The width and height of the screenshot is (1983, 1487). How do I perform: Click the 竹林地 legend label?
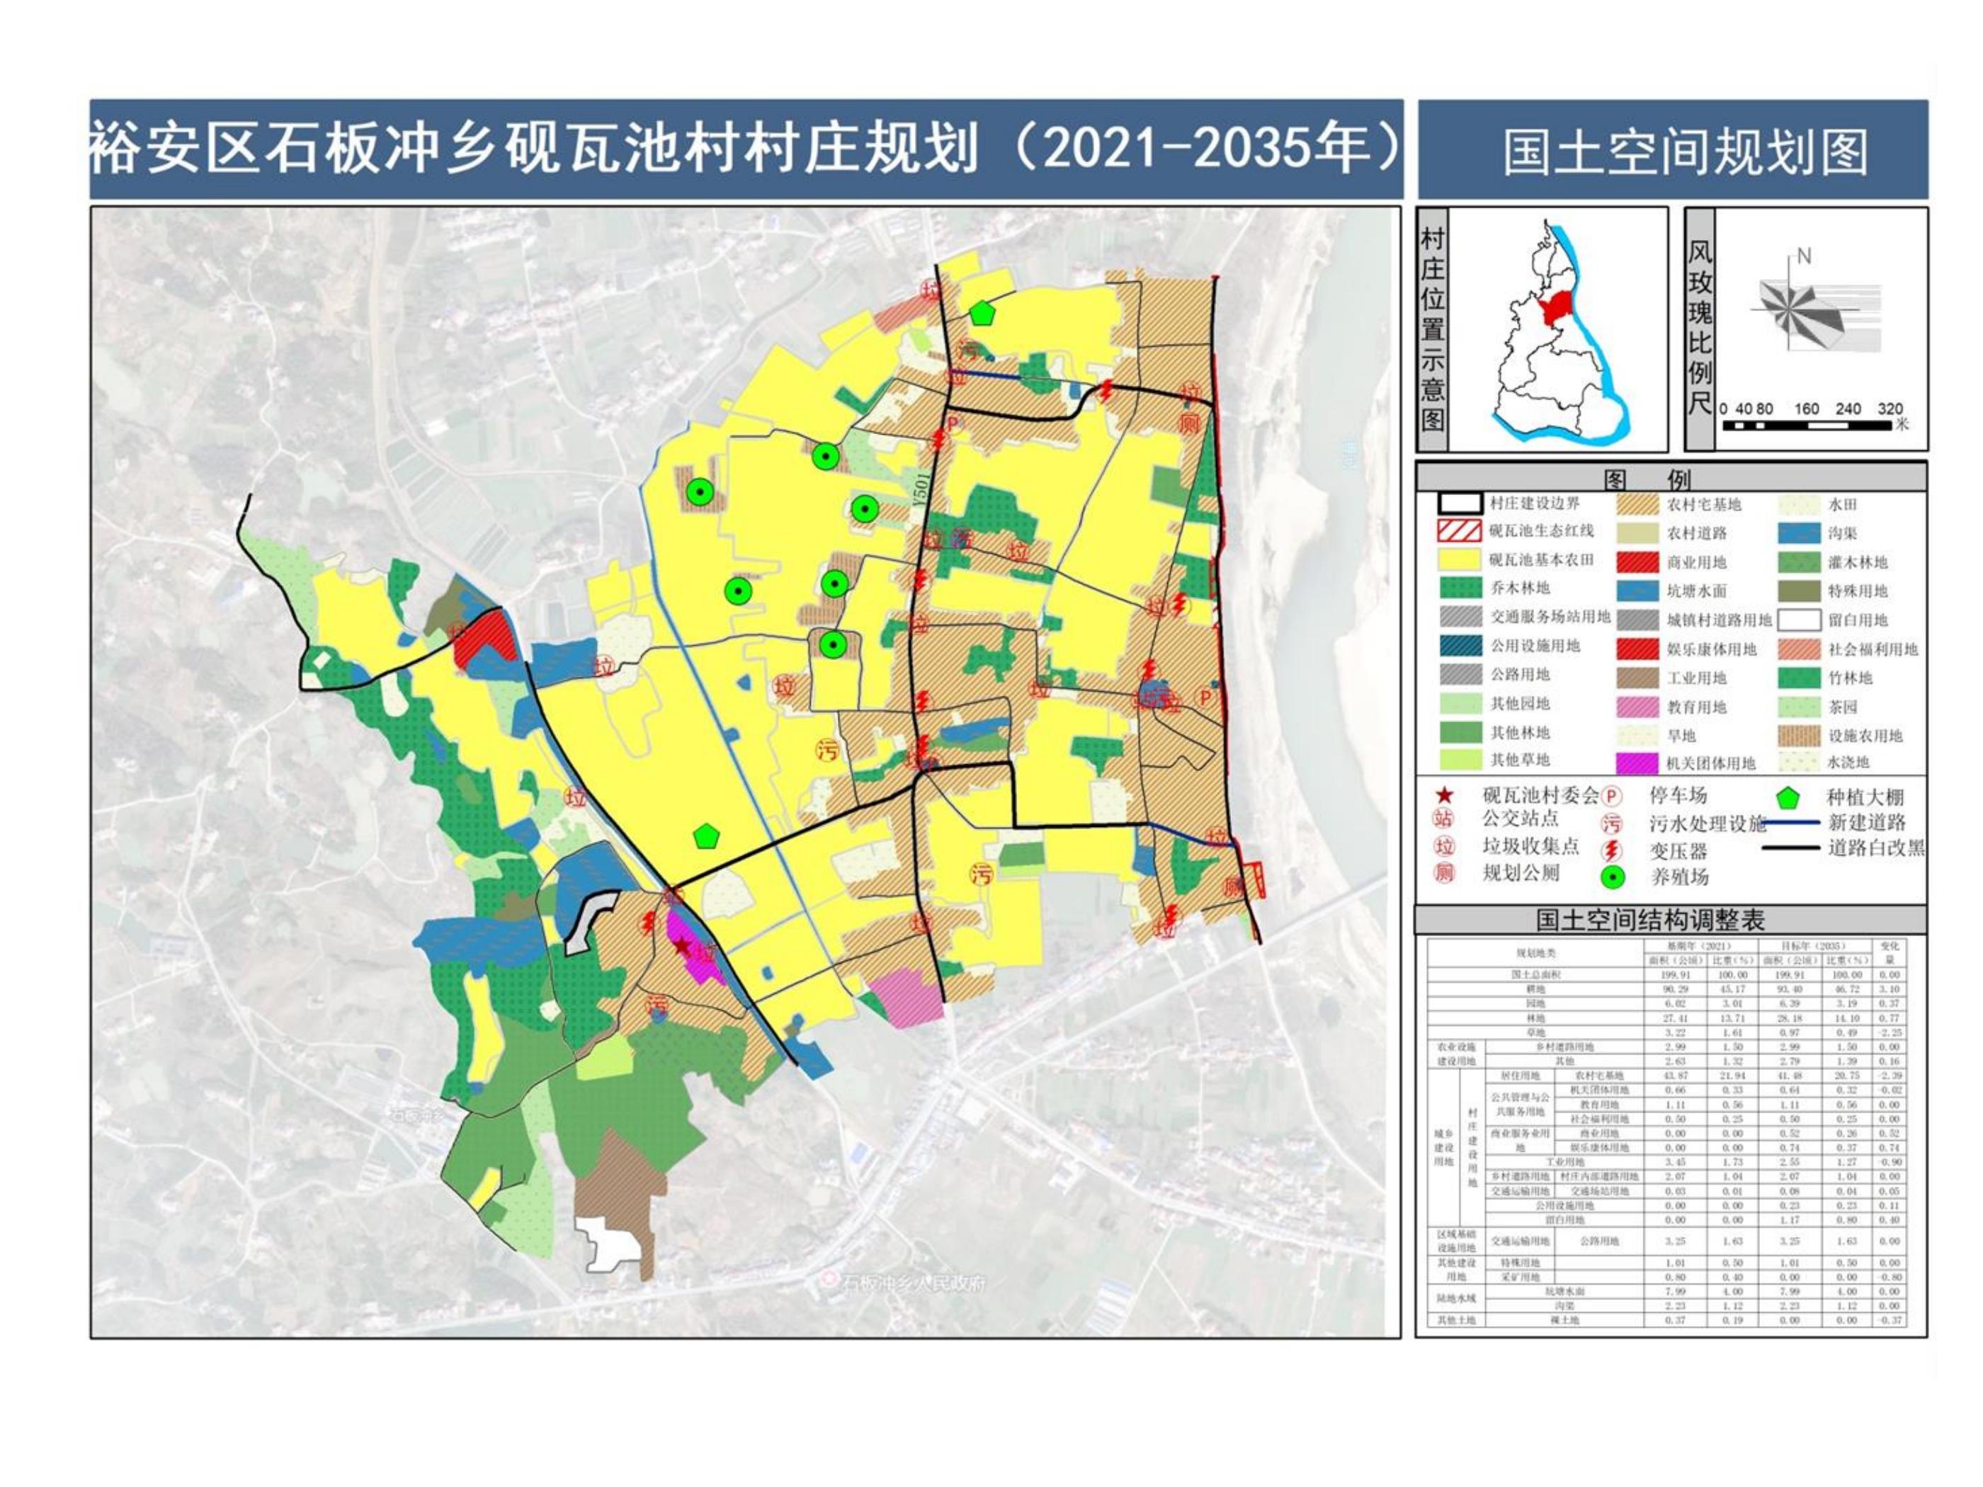1852,678
